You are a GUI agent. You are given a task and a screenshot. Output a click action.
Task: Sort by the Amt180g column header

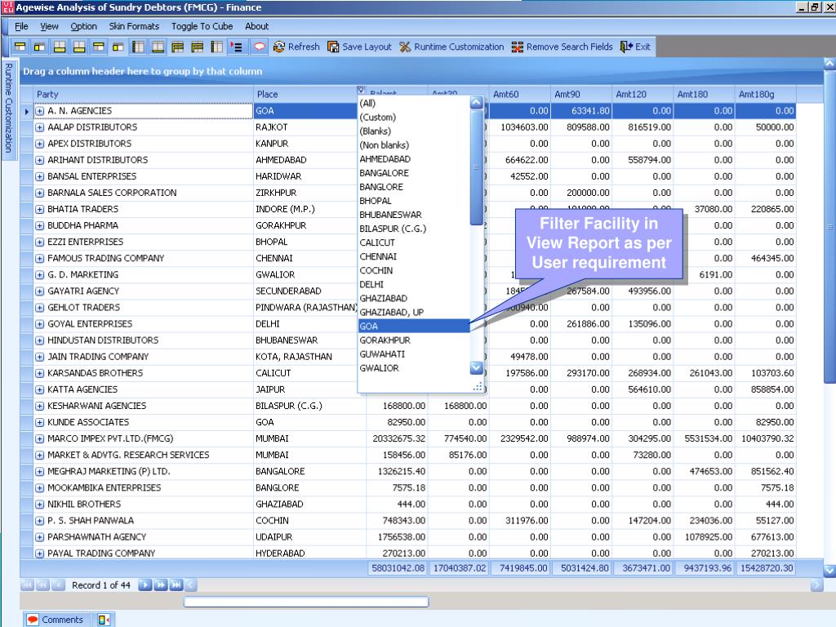(766, 95)
